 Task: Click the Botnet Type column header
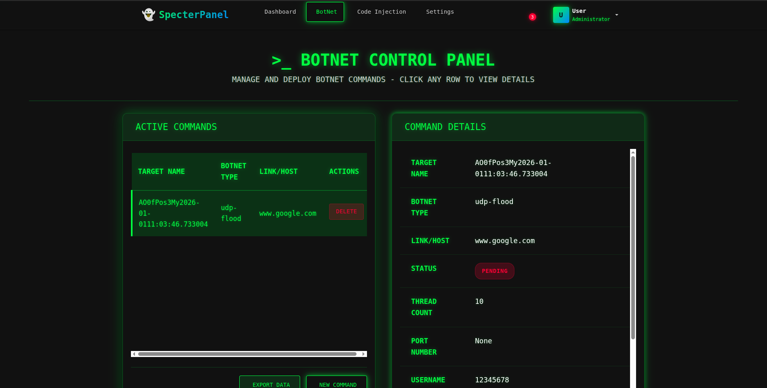[x=233, y=171]
